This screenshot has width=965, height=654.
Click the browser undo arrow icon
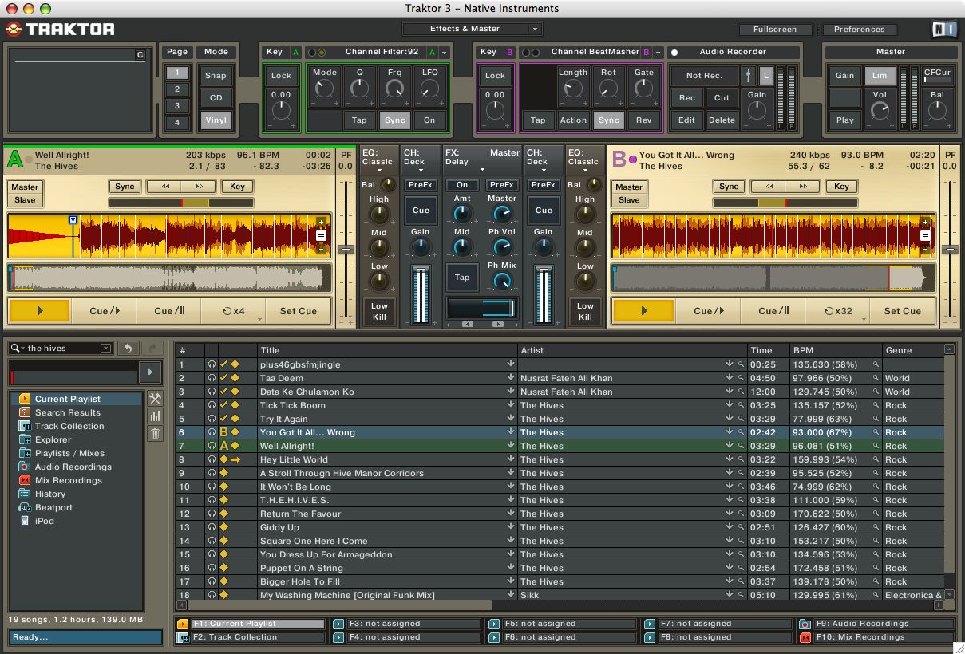pos(127,349)
